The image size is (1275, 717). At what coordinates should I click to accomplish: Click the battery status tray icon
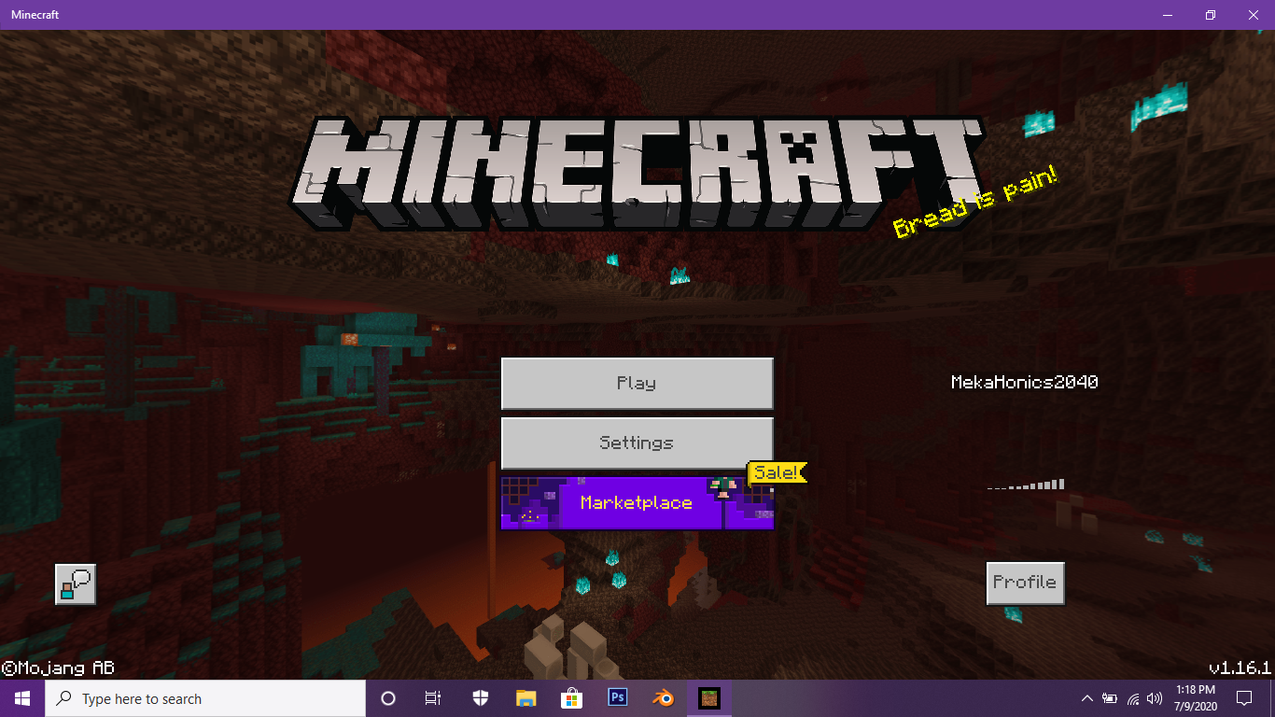click(1110, 698)
